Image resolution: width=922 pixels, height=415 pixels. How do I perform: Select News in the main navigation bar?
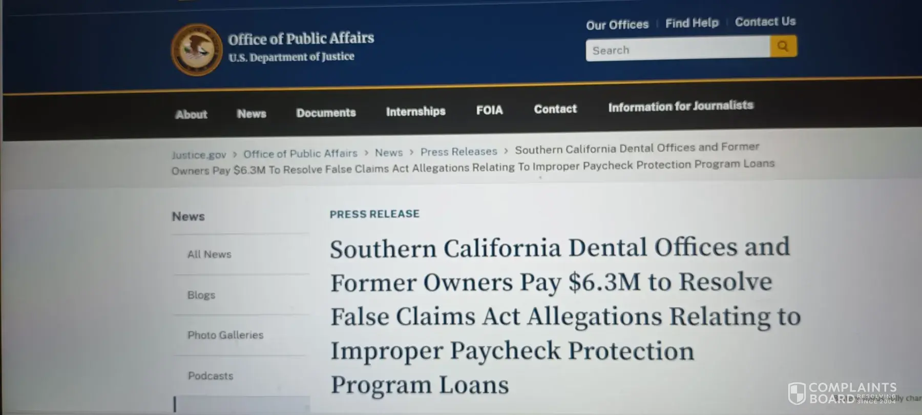click(252, 114)
